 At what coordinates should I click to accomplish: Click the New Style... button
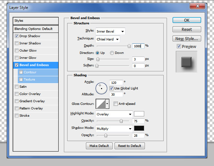tap(187, 39)
